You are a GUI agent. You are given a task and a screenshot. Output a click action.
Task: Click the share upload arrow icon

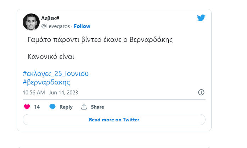pos(84,107)
